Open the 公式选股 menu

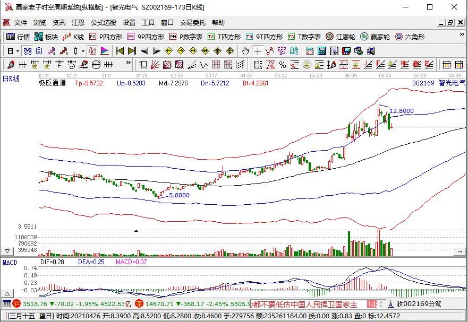[104, 23]
